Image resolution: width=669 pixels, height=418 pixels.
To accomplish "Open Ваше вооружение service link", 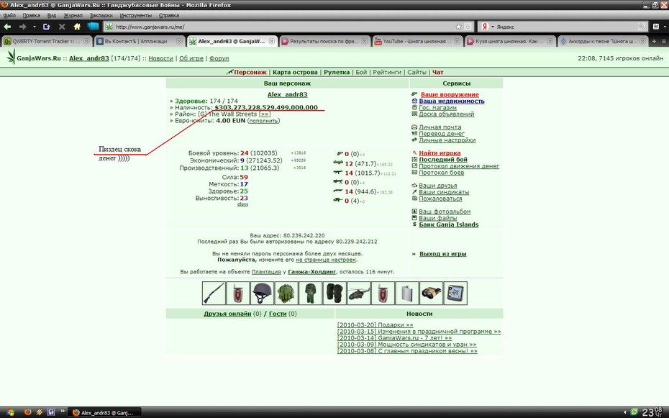I will pos(450,94).
